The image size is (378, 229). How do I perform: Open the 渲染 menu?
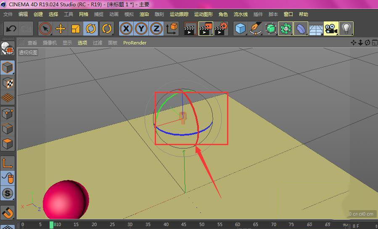click(x=144, y=14)
